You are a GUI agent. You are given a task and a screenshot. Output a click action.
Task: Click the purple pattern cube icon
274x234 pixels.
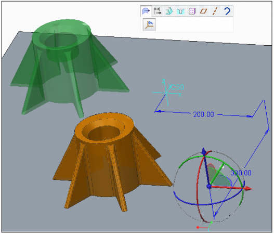click(192, 11)
